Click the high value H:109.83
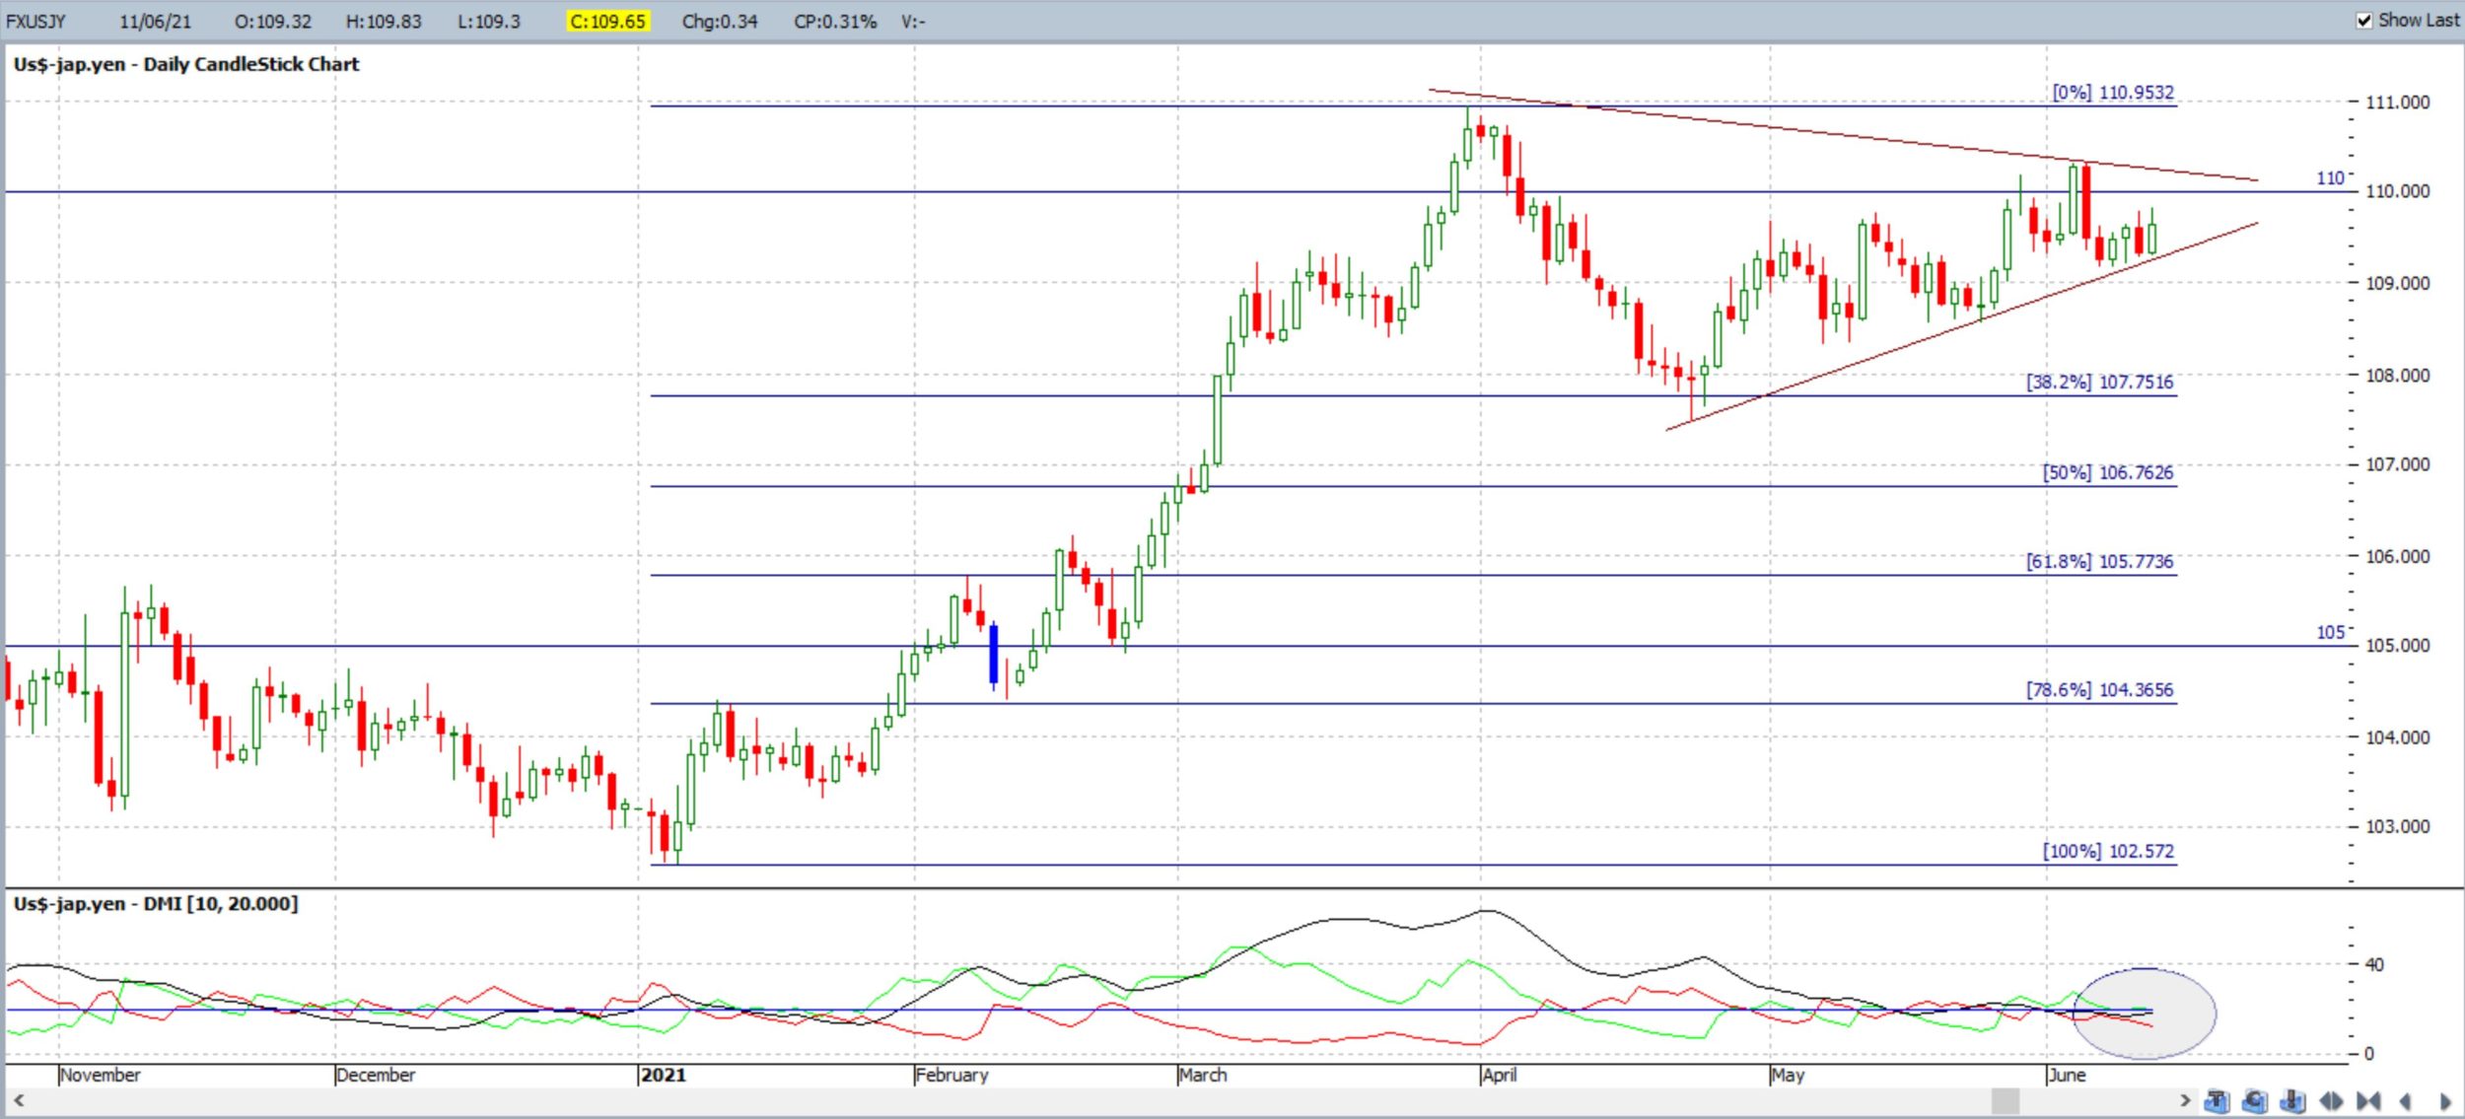Image resolution: width=2465 pixels, height=1119 pixels. click(384, 22)
